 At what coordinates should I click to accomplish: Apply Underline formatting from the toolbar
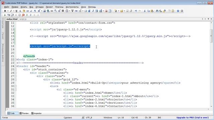pos(16,11)
